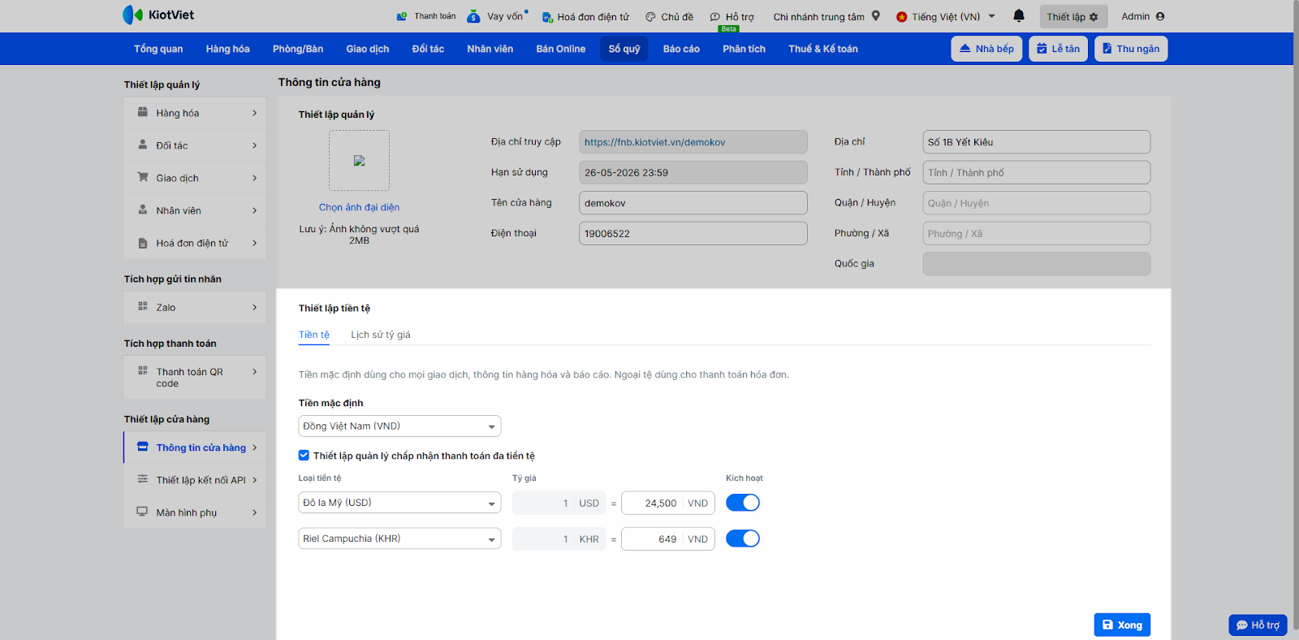The height and width of the screenshot is (640, 1299).
Task: Open the Báo cáo menu
Action: click(x=680, y=49)
